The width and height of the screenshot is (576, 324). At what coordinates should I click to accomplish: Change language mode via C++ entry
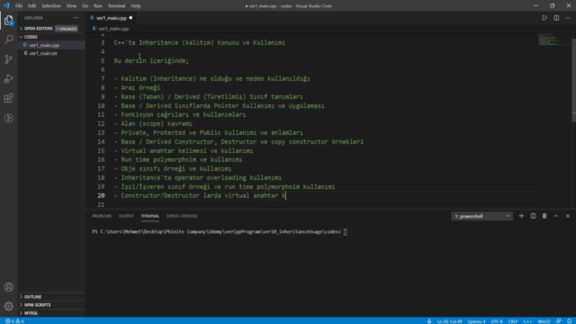tap(527, 321)
